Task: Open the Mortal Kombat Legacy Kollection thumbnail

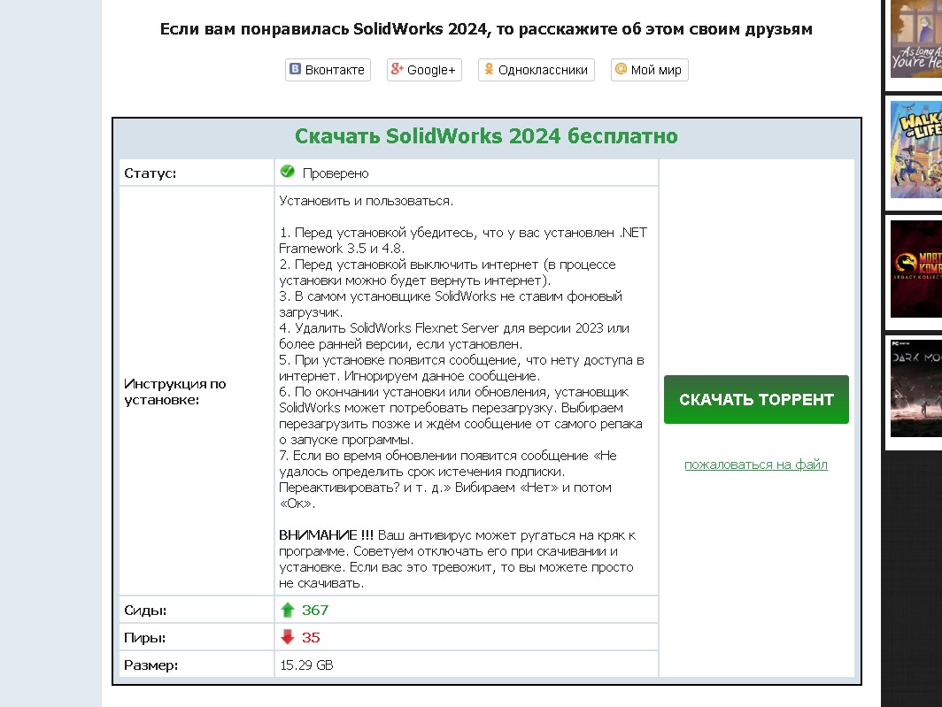Action: pos(915,268)
